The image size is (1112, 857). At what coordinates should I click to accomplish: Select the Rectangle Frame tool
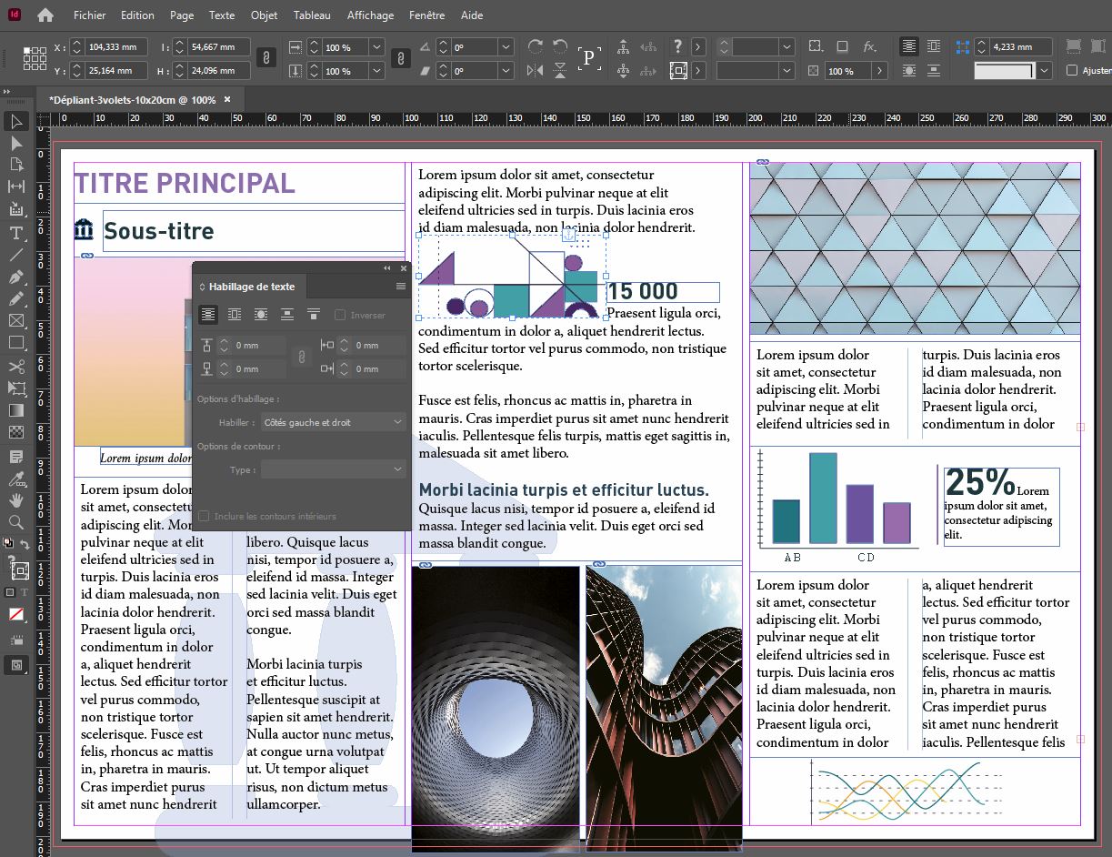[x=16, y=320]
